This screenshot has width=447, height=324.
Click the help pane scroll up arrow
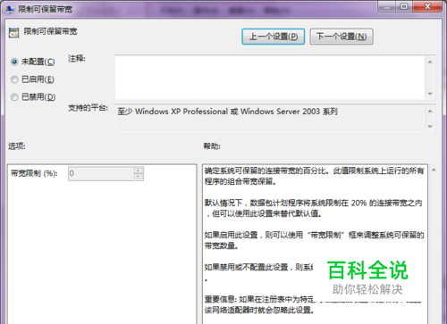(434, 170)
